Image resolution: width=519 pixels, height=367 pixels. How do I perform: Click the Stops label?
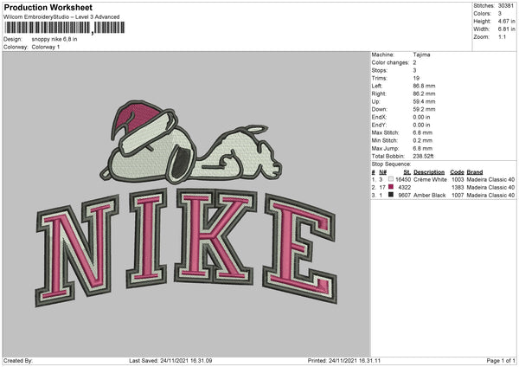click(380, 70)
